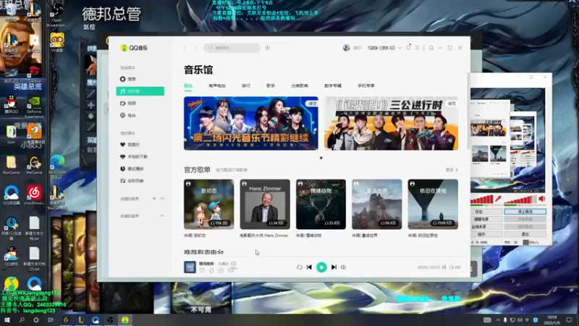
Task: Open the 致初恋 playlist cover
Action: (x=209, y=204)
